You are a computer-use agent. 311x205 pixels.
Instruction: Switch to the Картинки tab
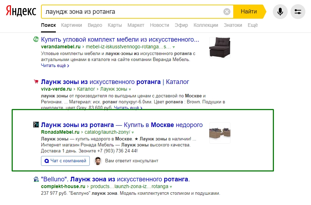[71, 25]
